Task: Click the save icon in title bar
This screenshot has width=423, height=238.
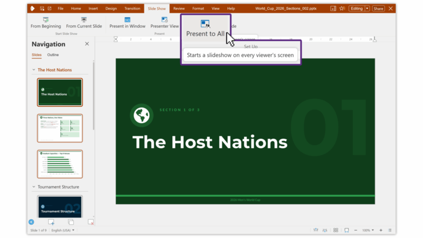Action: tap(42, 8)
